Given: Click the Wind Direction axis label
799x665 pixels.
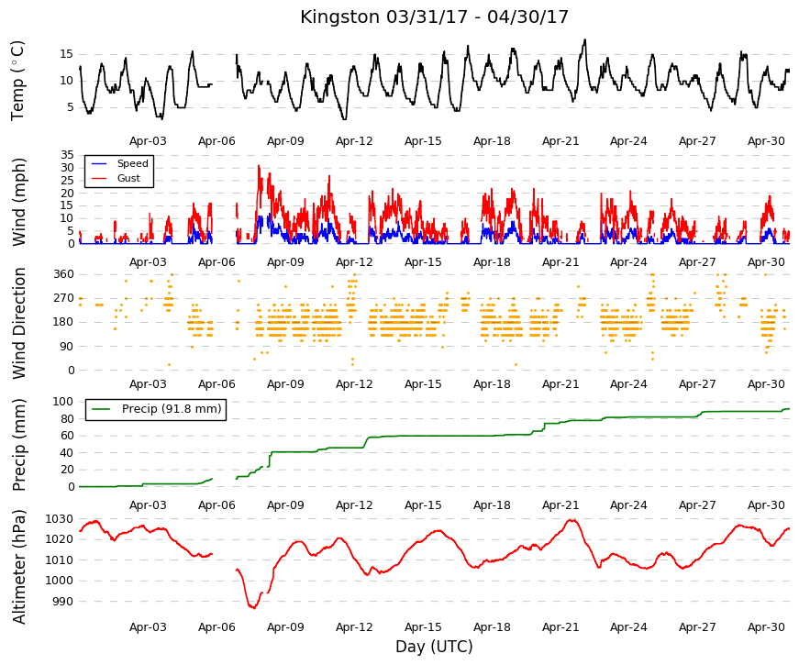Looking at the screenshot, I should [x=18, y=324].
